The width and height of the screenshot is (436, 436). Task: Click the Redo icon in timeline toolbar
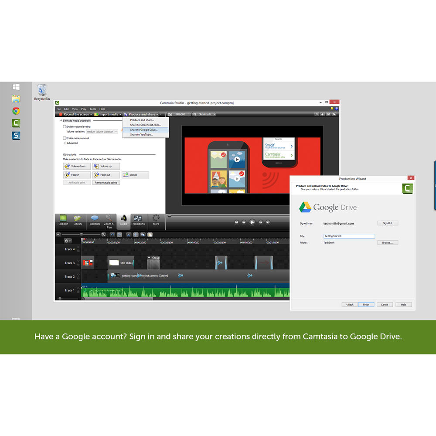(x=119, y=235)
